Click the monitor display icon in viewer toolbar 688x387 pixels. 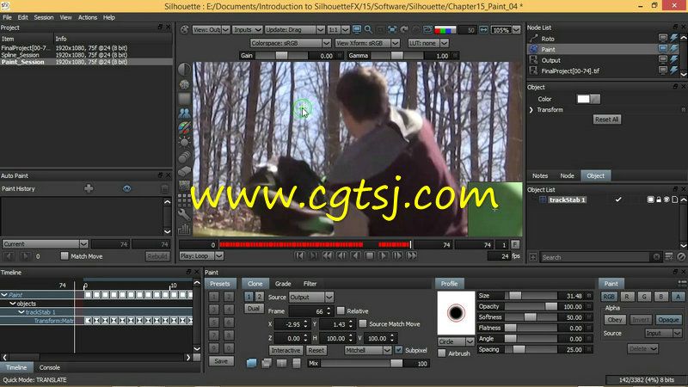pyautogui.click(x=357, y=29)
